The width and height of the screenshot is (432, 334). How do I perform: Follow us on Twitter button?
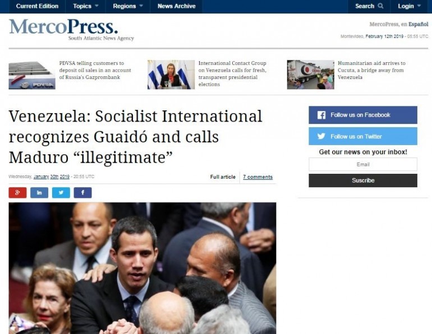click(363, 136)
